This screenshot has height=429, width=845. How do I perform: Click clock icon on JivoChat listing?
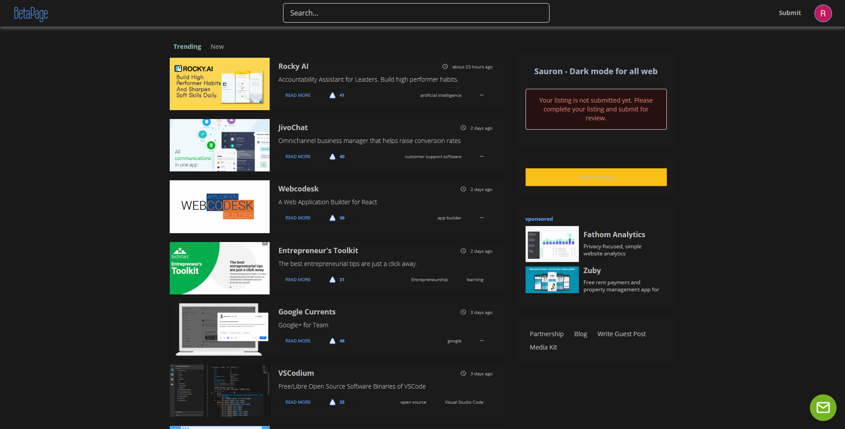click(463, 128)
